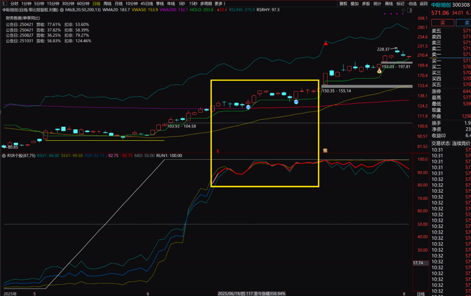Viewport: 471px width, 296px height.
Task: Click the 中际旭创 stock name in quote panel
Action: point(441,5)
